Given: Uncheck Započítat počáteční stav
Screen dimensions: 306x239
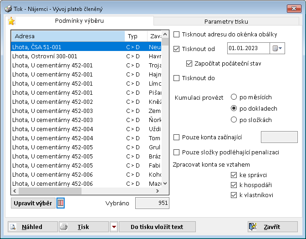Looking at the screenshot, I should coord(189,64).
